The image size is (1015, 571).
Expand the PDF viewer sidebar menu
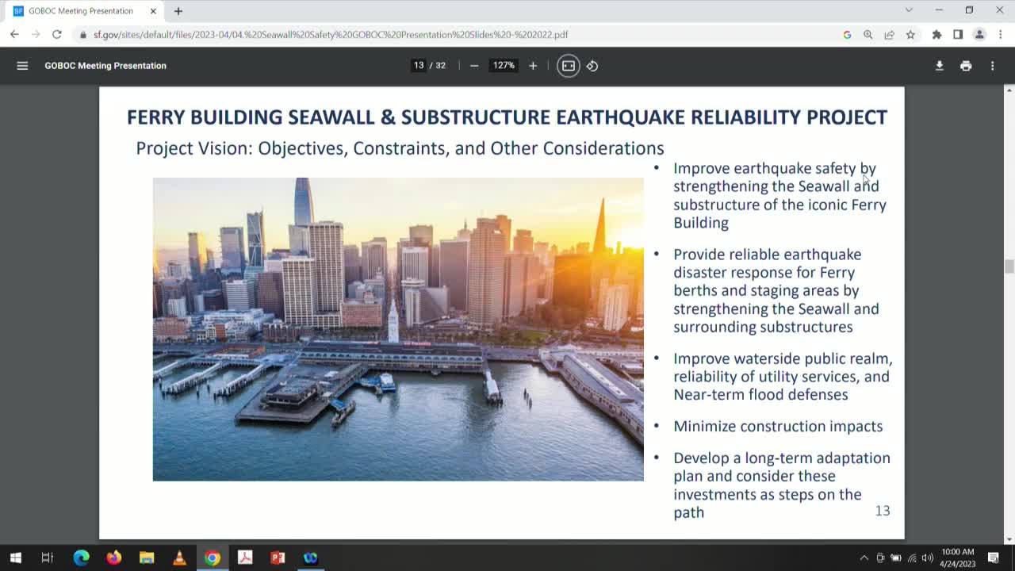point(22,66)
